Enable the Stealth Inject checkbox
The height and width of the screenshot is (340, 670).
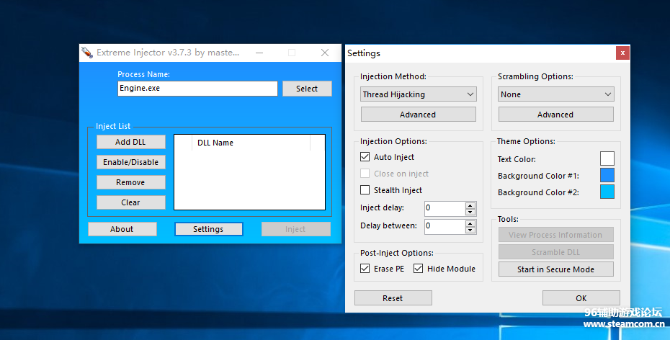pos(365,189)
